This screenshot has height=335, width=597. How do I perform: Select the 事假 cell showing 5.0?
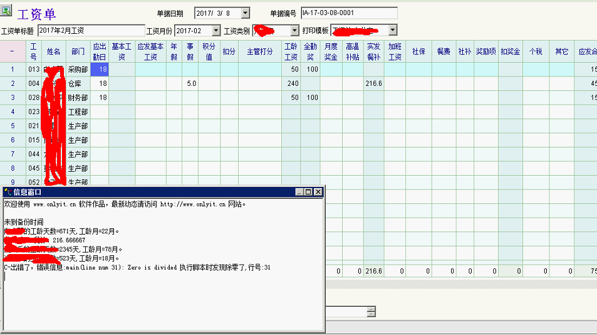(191, 83)
